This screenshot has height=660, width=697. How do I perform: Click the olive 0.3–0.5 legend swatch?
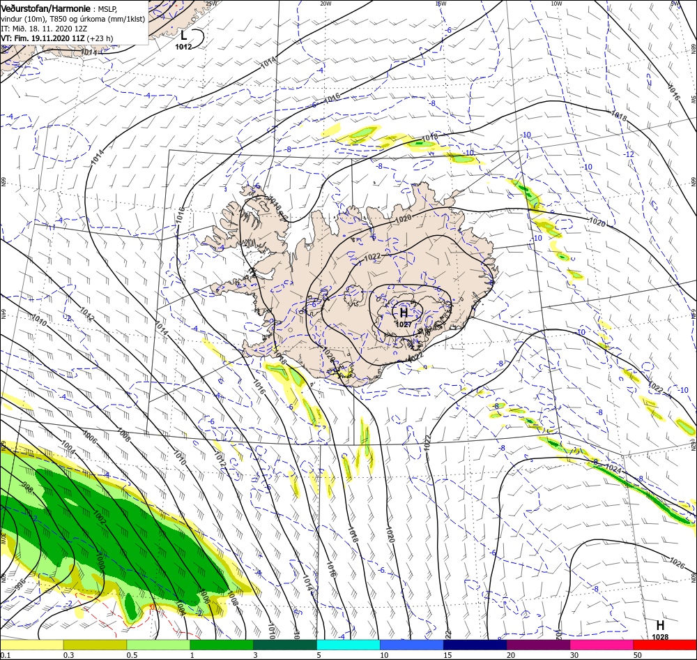pos(95,645)
